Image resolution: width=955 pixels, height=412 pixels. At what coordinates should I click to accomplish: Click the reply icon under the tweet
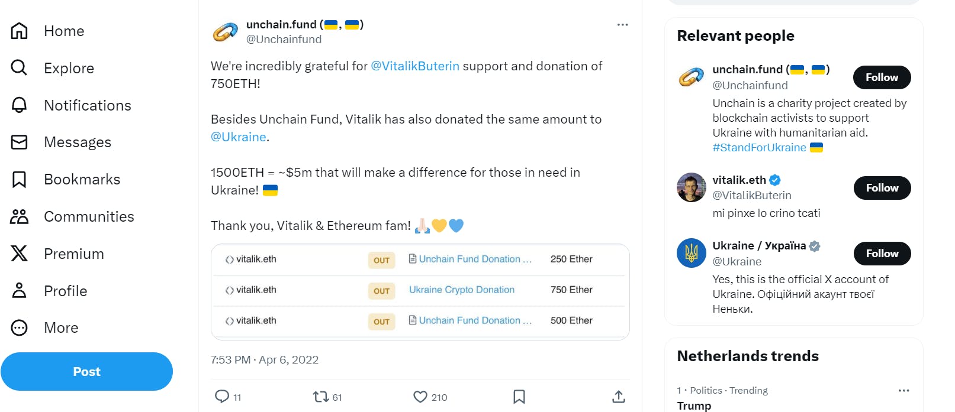(x=222, y=397)
